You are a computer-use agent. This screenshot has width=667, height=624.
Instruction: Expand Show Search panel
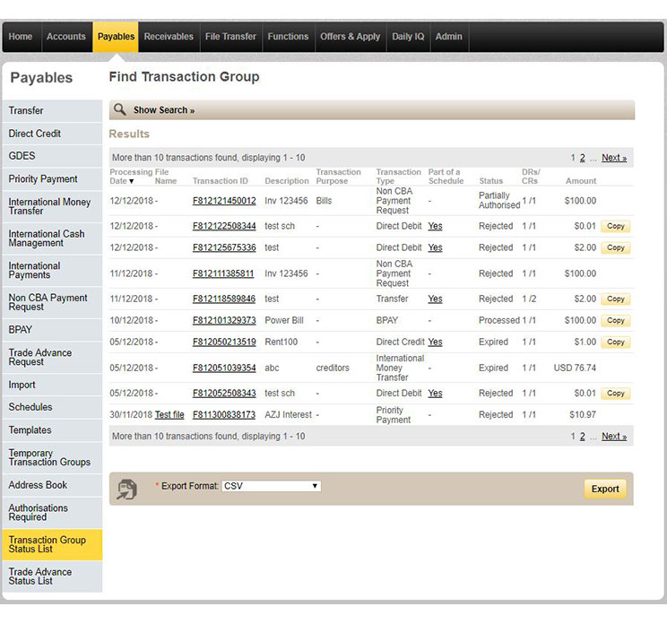pyautogui.click(x=164, y=110)
